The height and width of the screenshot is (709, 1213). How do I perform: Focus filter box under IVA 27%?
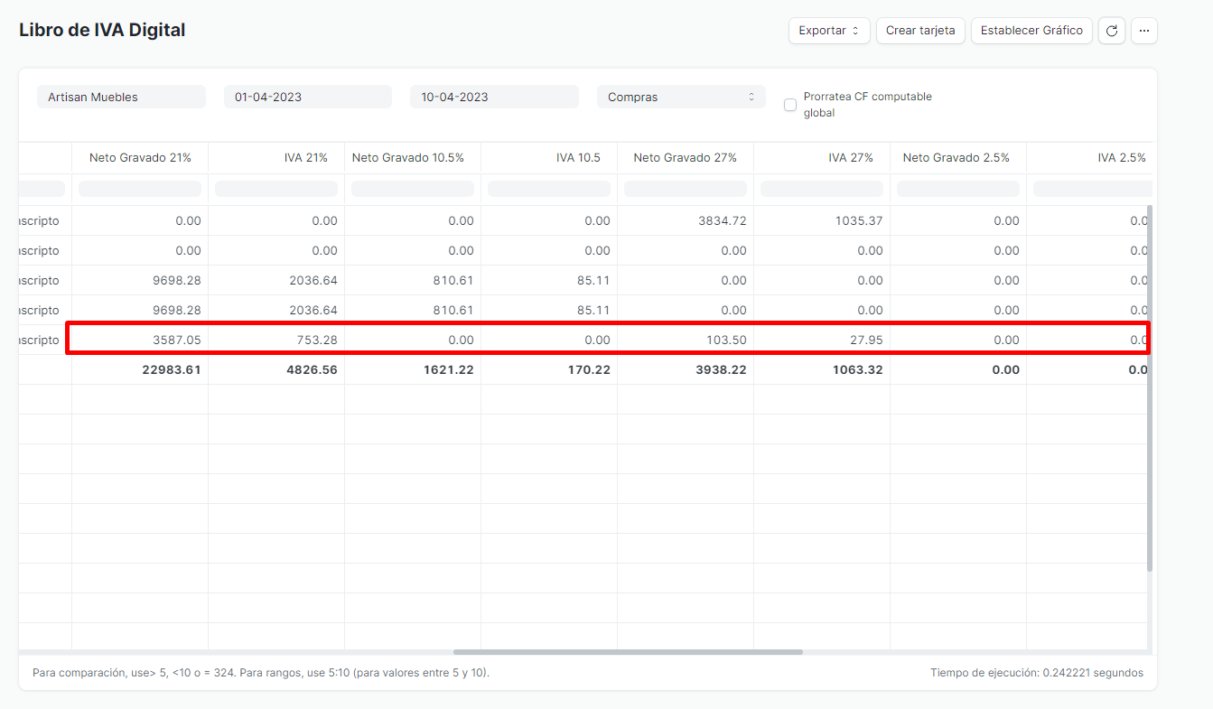pyautogui.click(x=822, y=189)
